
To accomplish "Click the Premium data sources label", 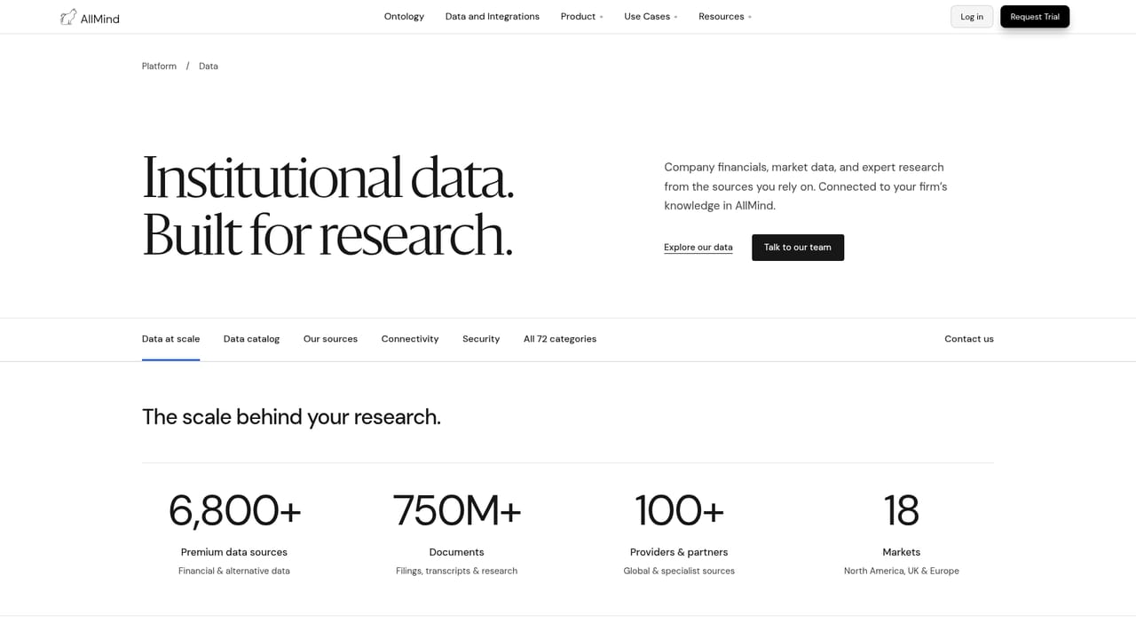I will 234,552.
